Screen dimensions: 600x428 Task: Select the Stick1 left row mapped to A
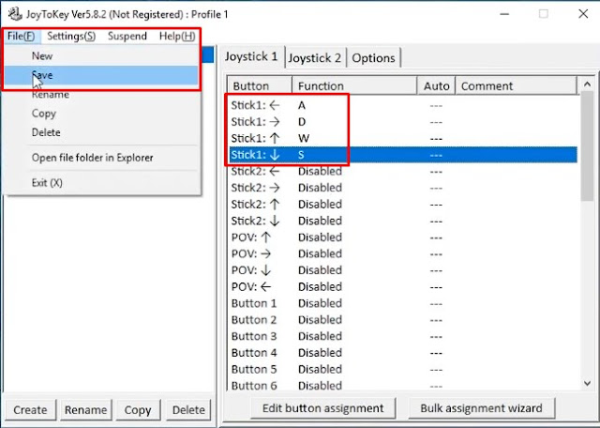pyautogui.click(x=403, y=105)
